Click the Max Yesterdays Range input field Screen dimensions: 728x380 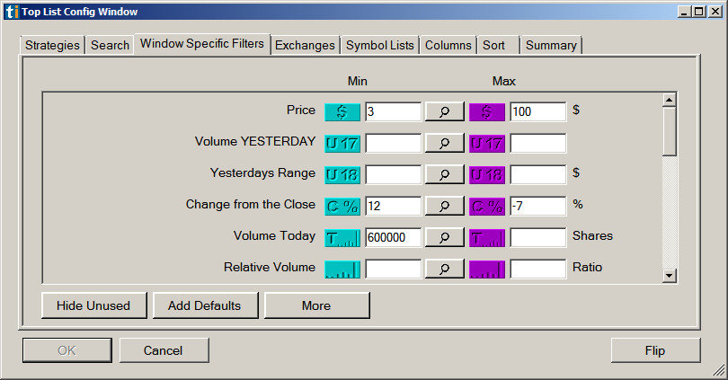pyautogui.click(x=537, y=175)
